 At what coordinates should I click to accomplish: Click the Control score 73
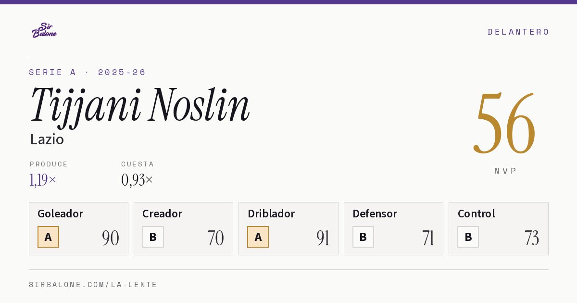[x=532, y=238]
